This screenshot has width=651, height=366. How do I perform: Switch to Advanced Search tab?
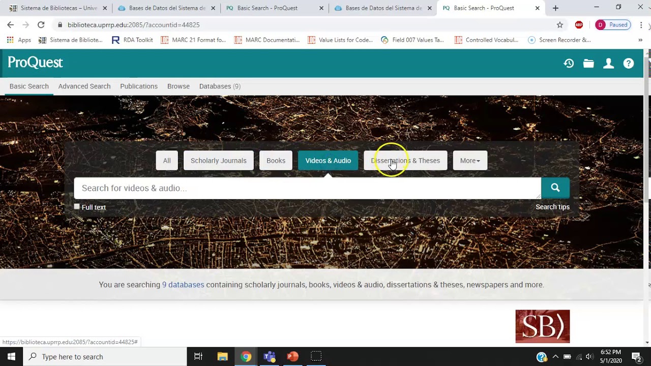84,86
